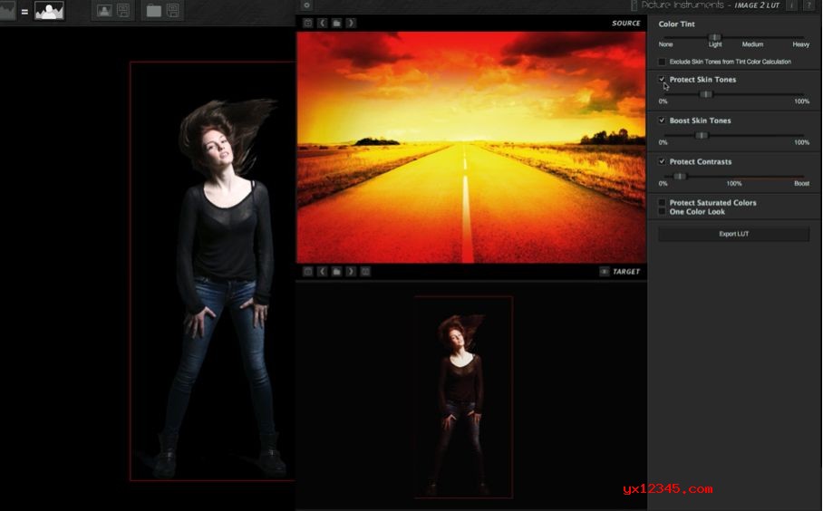
Task: Click the SOURCE panel label
Action: click(625, 23)
